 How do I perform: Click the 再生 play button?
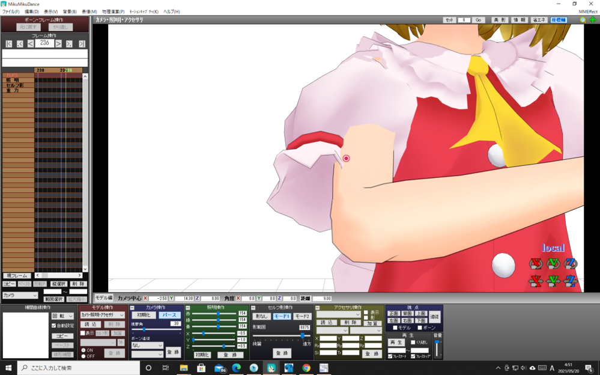396,342
